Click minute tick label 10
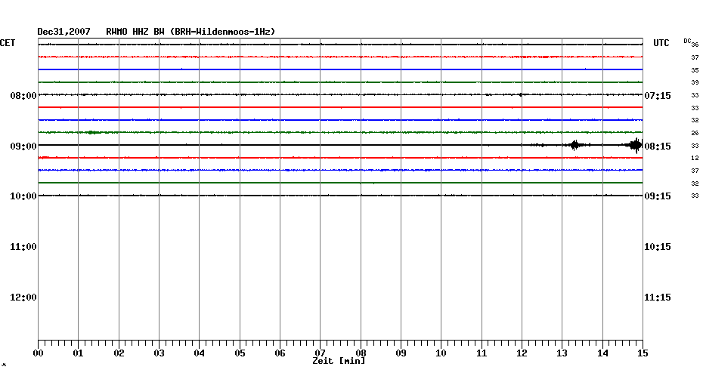Image resolution: width=703 pixels, height=373 pixels. pyautogui.click(x=441, y=353)
